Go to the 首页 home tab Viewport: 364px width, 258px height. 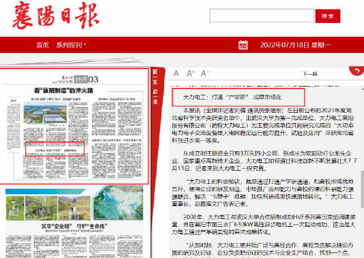coord(43,45)
